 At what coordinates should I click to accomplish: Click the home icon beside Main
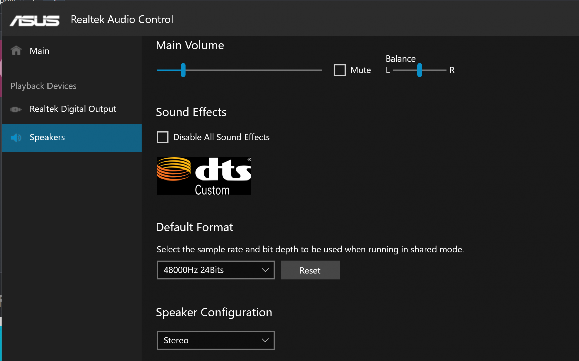(x=16, y=51)
